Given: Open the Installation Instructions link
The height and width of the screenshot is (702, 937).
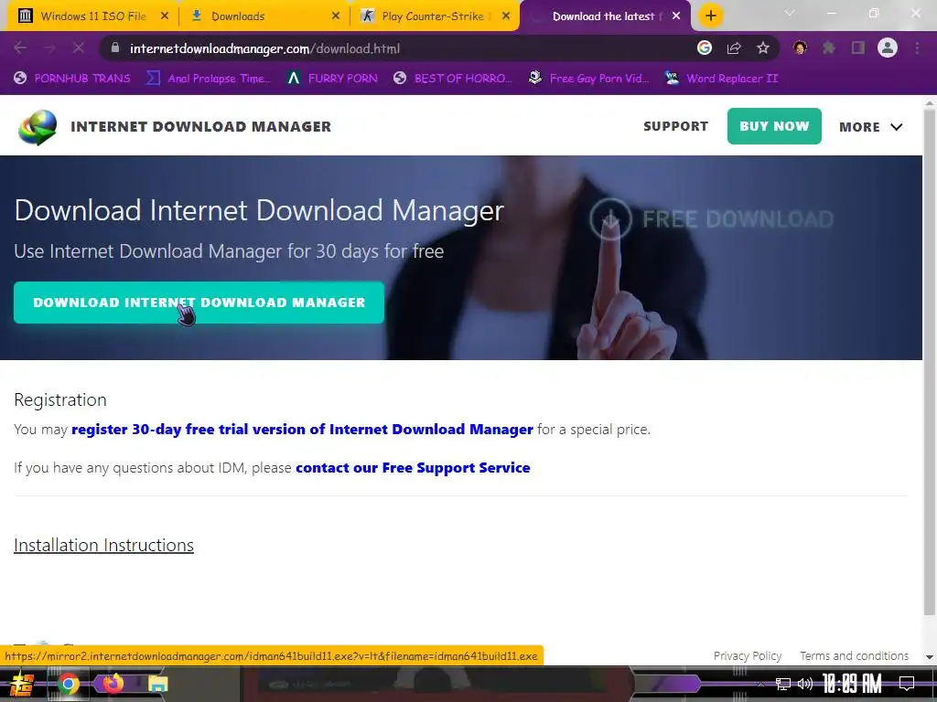Looking at the screenshot, I should point(103,545).
